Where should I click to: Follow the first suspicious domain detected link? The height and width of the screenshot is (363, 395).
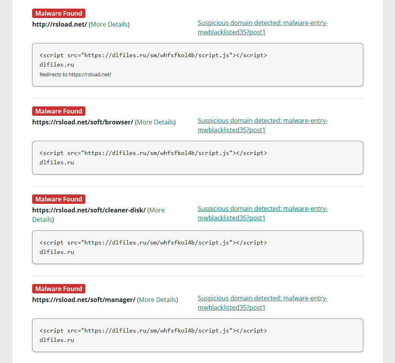[263, 27]
